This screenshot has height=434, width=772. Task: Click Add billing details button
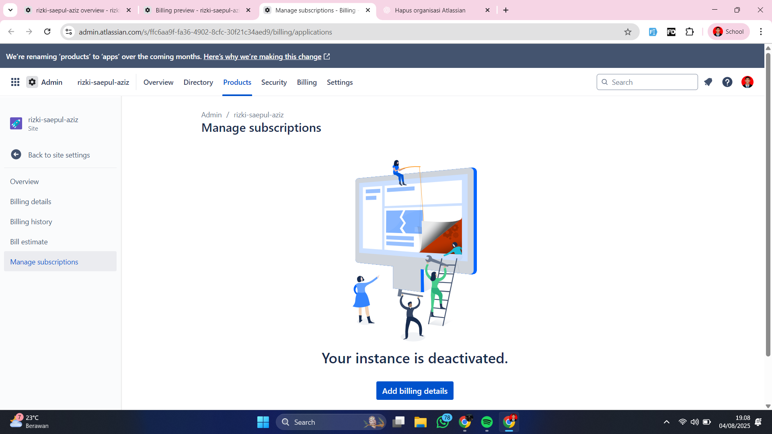point(415,391)
